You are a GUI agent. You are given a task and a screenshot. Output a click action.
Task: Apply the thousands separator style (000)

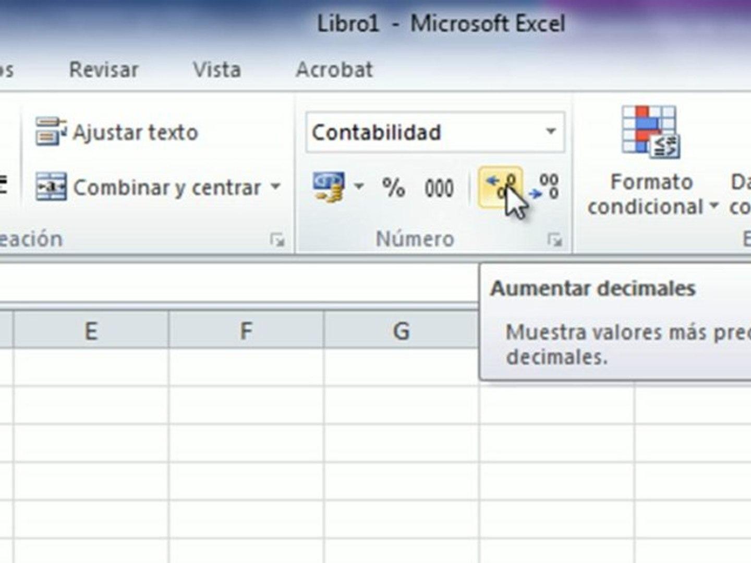tap(439, 188)
